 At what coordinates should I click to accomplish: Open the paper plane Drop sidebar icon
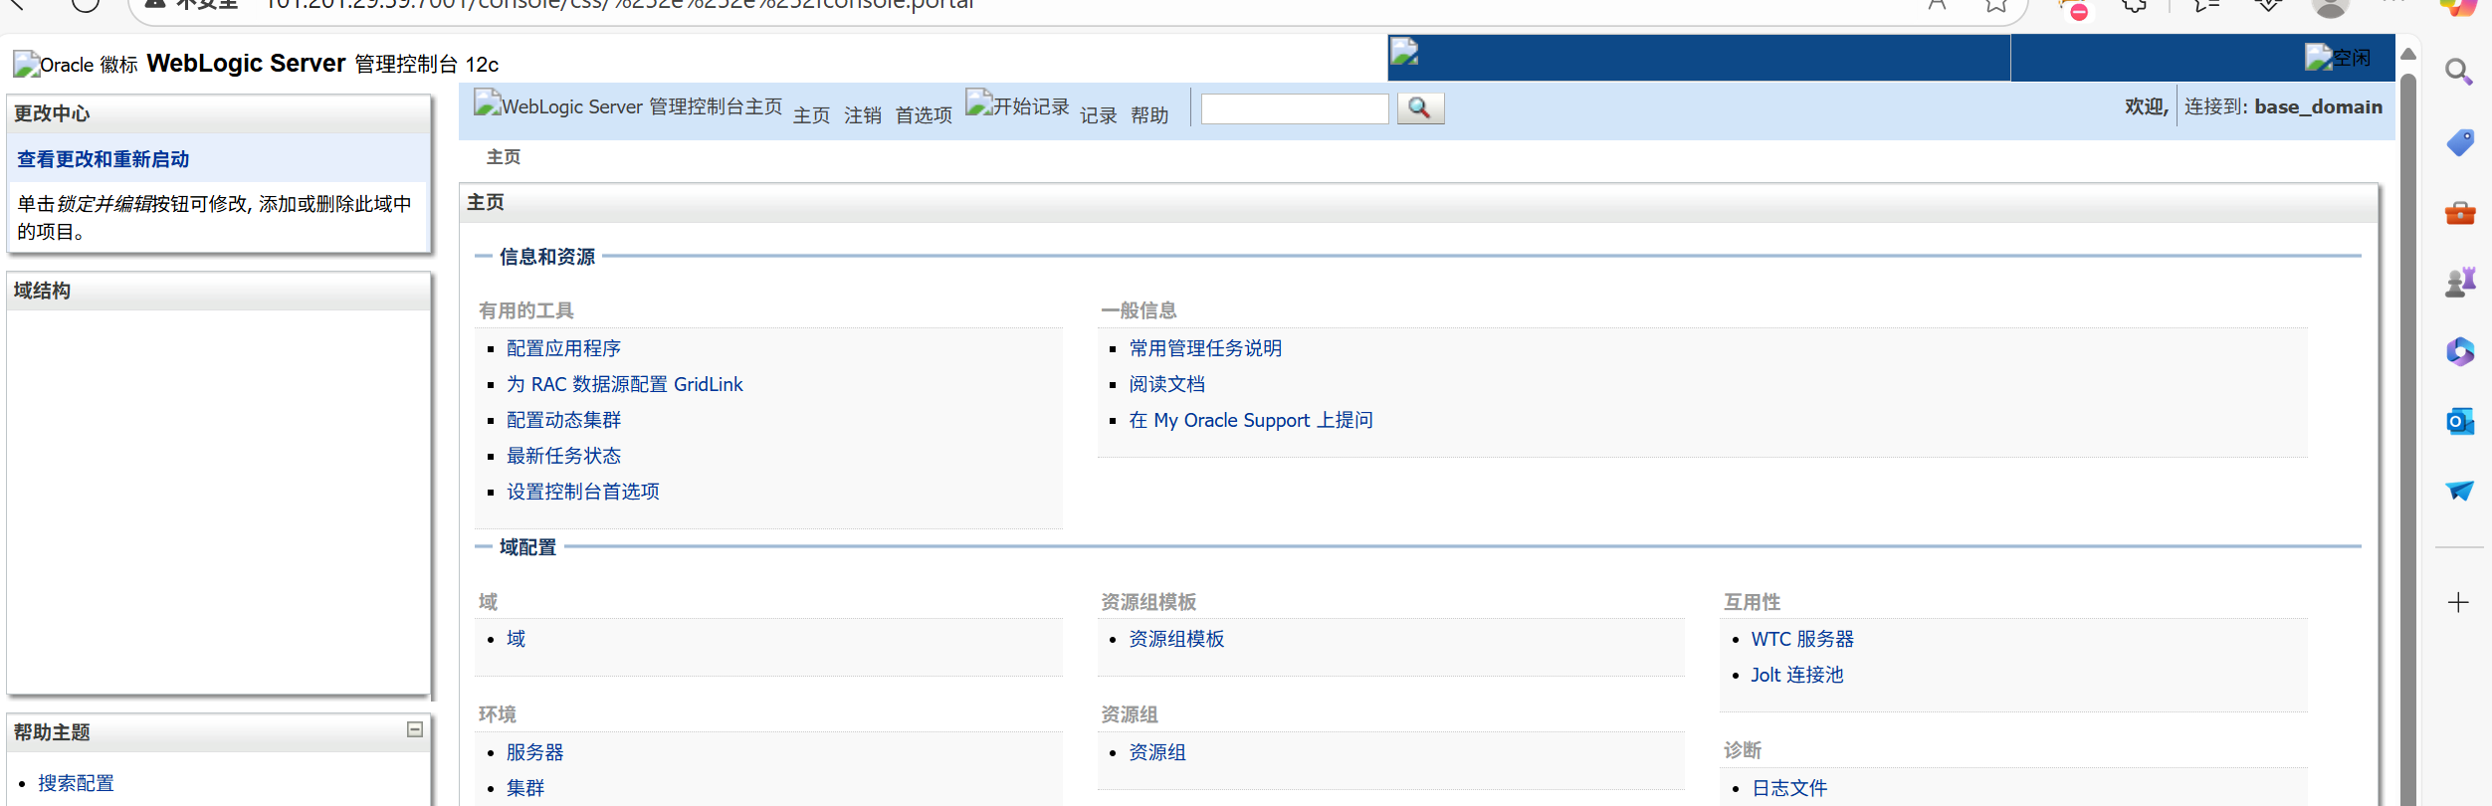pos(2459,491)
